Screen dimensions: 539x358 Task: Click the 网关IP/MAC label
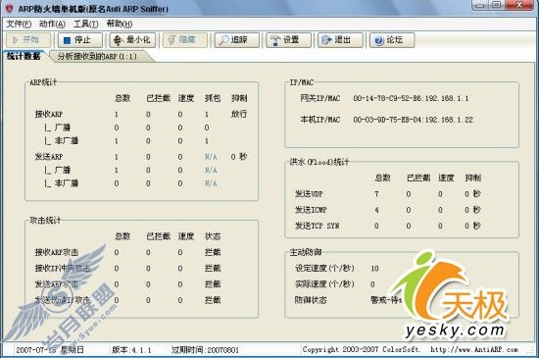(320, 98)
